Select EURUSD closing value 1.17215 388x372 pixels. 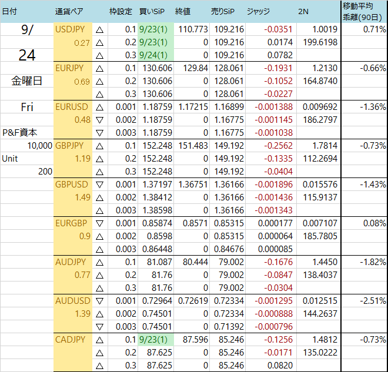coord(193,107)
